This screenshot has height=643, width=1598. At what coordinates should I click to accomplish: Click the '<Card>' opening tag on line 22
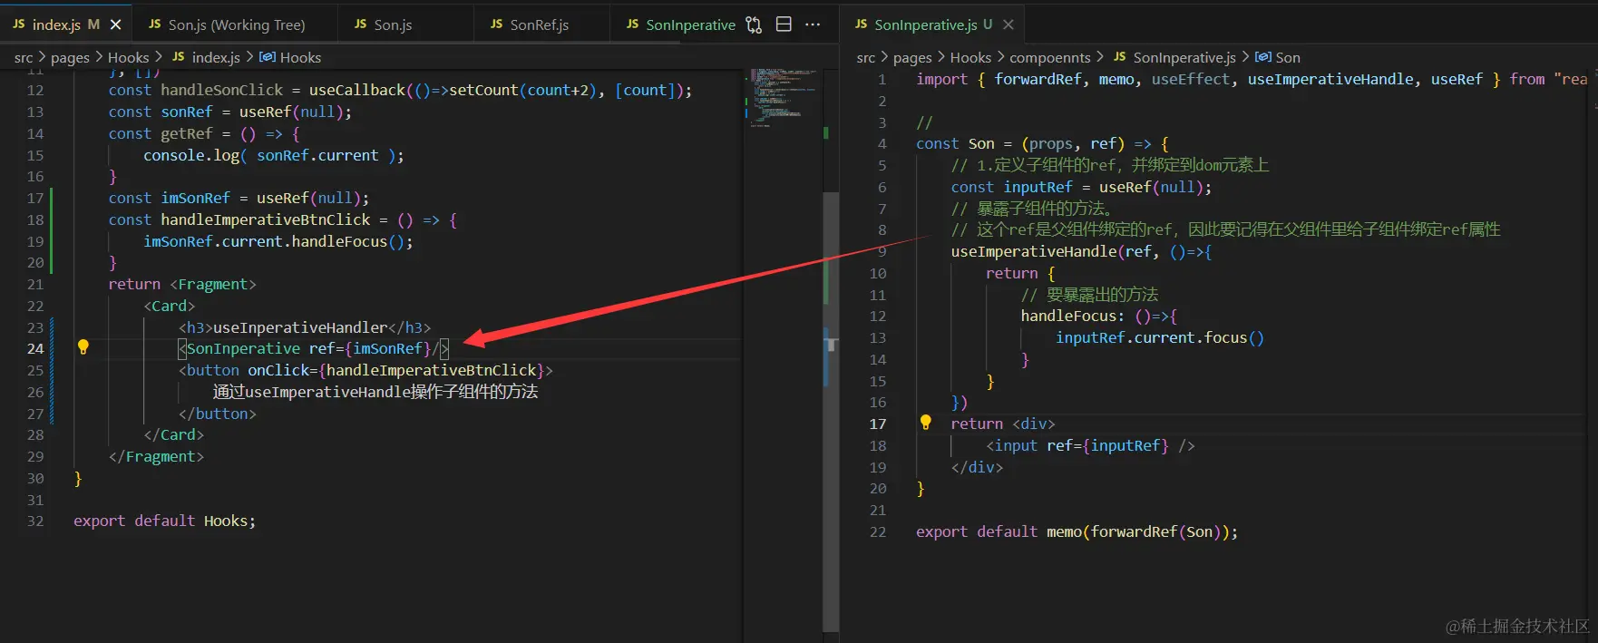click(x=170, y=306)
